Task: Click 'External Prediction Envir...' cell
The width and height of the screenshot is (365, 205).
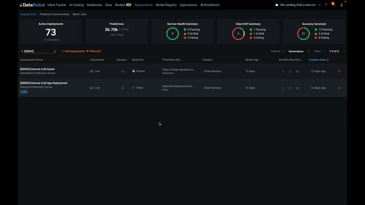Action: [178, 86]
